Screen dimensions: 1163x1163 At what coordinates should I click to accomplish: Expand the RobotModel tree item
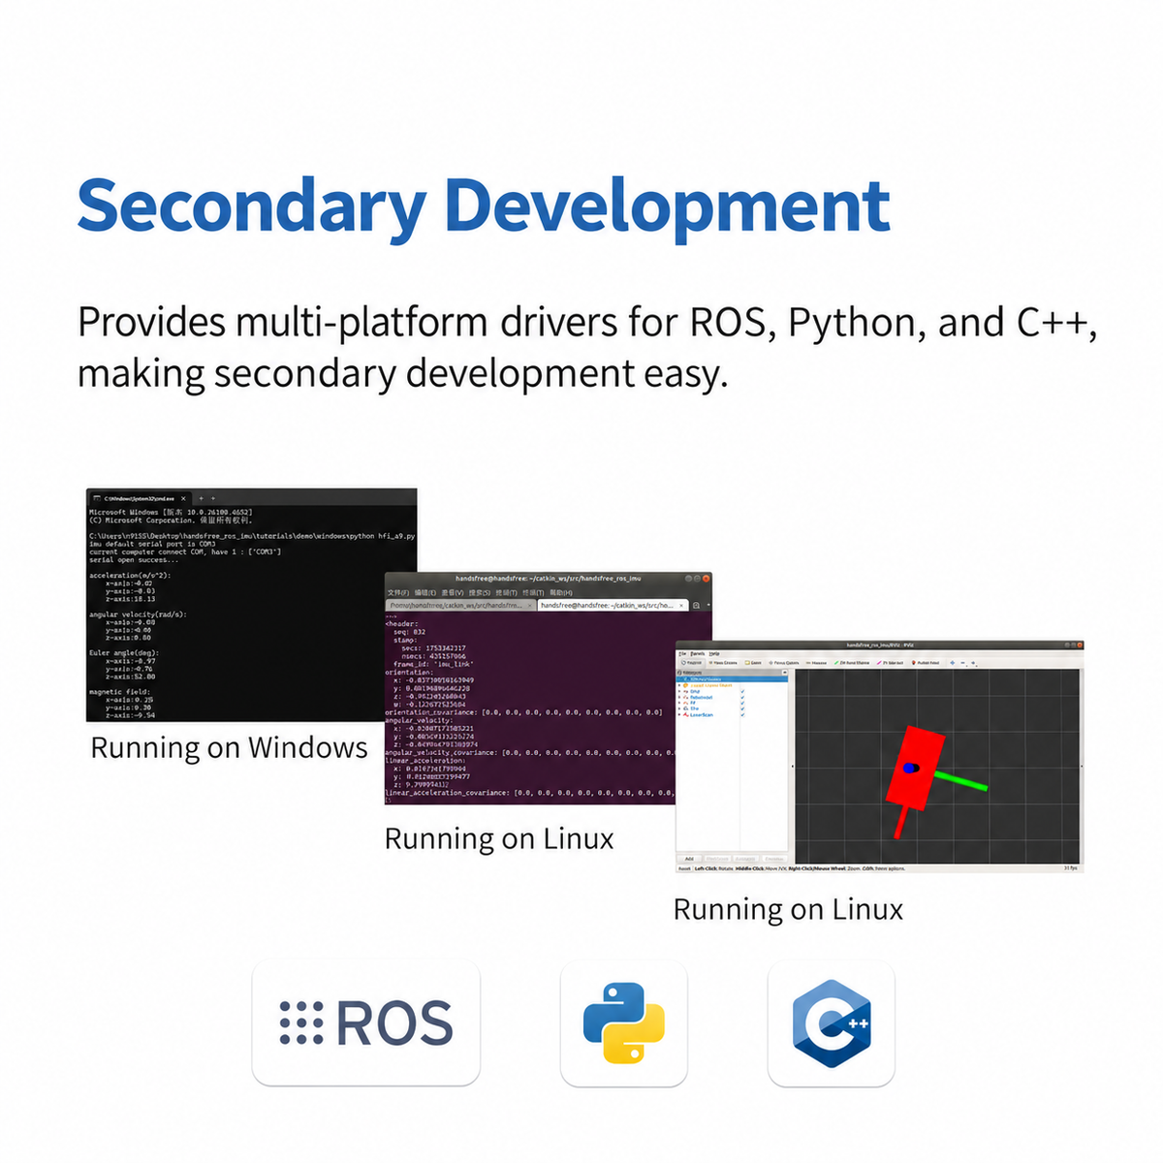pos(679,697)
